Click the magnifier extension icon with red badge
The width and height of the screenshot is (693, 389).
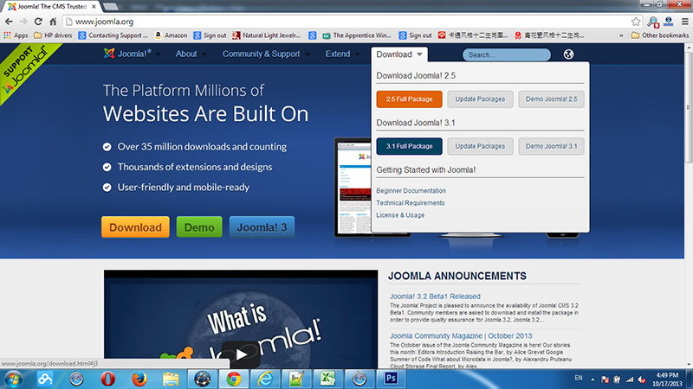(653, 22)
